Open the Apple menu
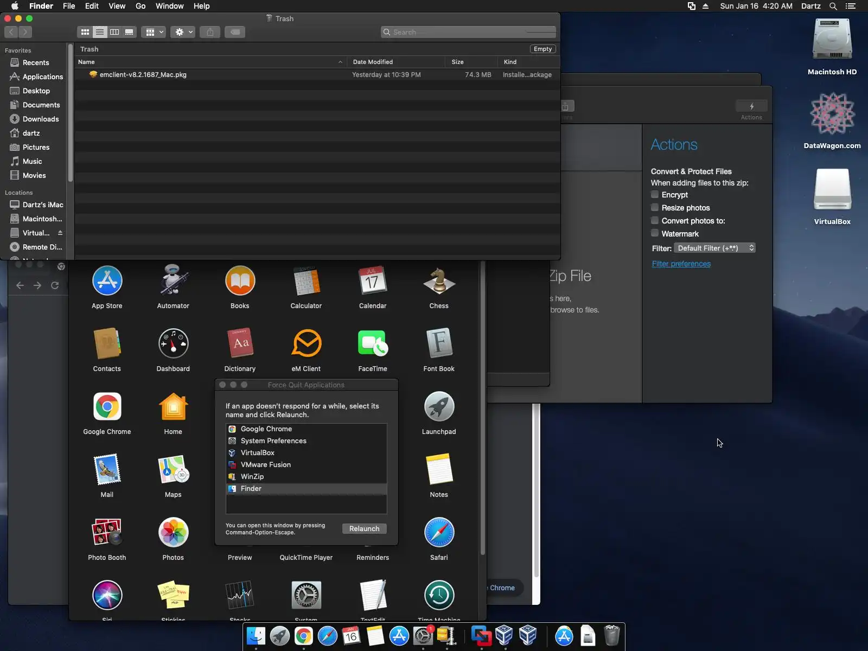The height and width of the screenshot is (651, 868). click(15, 6)
